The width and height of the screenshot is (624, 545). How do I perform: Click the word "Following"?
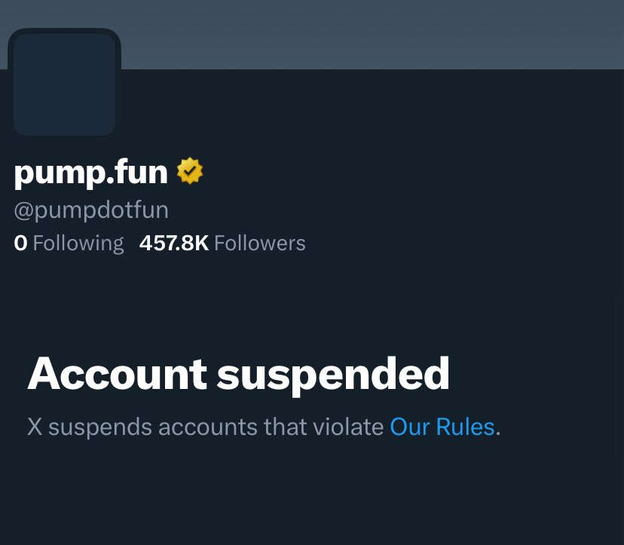tap(78, 243)
